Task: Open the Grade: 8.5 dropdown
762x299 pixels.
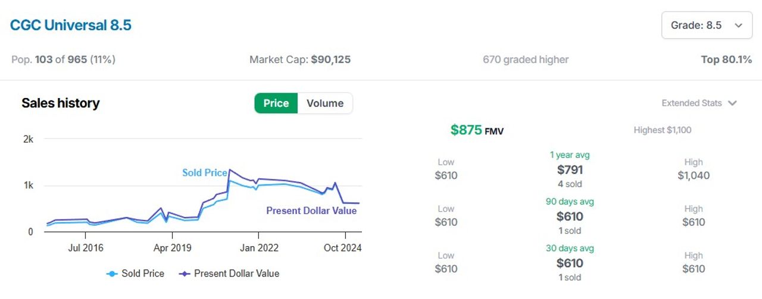Action: coord(705,25)
